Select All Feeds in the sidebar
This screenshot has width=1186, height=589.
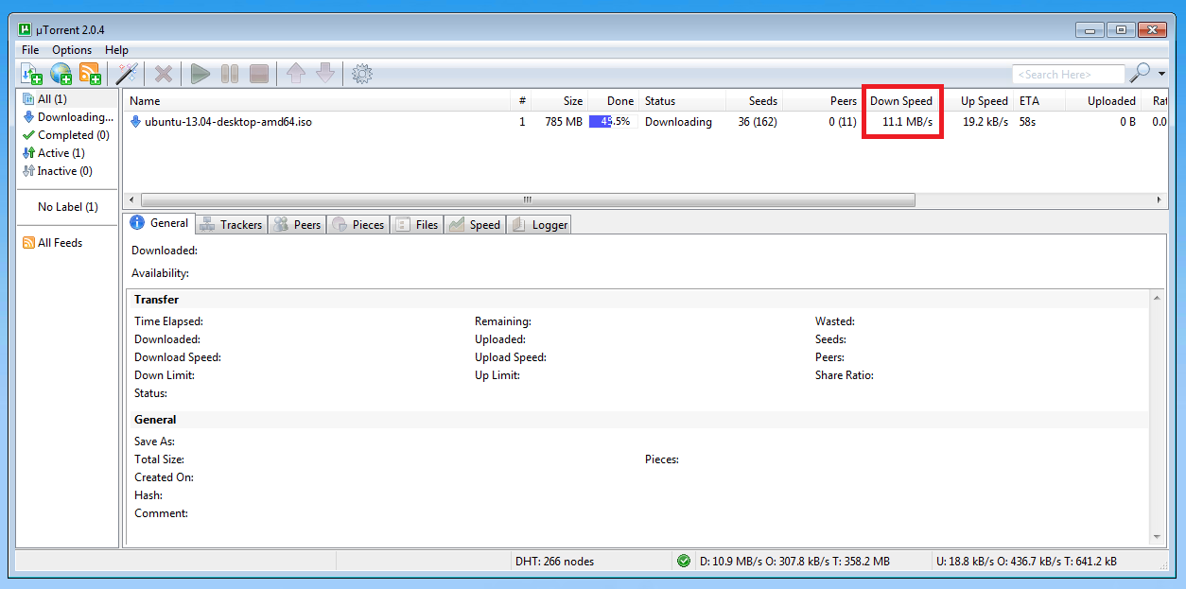pos(59,243)
